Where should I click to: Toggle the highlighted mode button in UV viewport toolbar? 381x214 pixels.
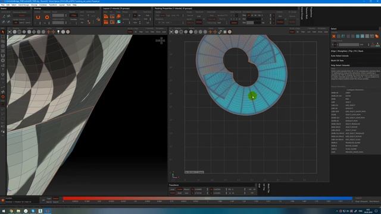coord(292,32)
